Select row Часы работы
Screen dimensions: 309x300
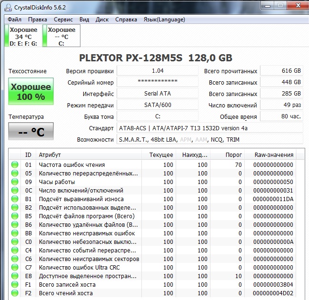pos(152,182)
